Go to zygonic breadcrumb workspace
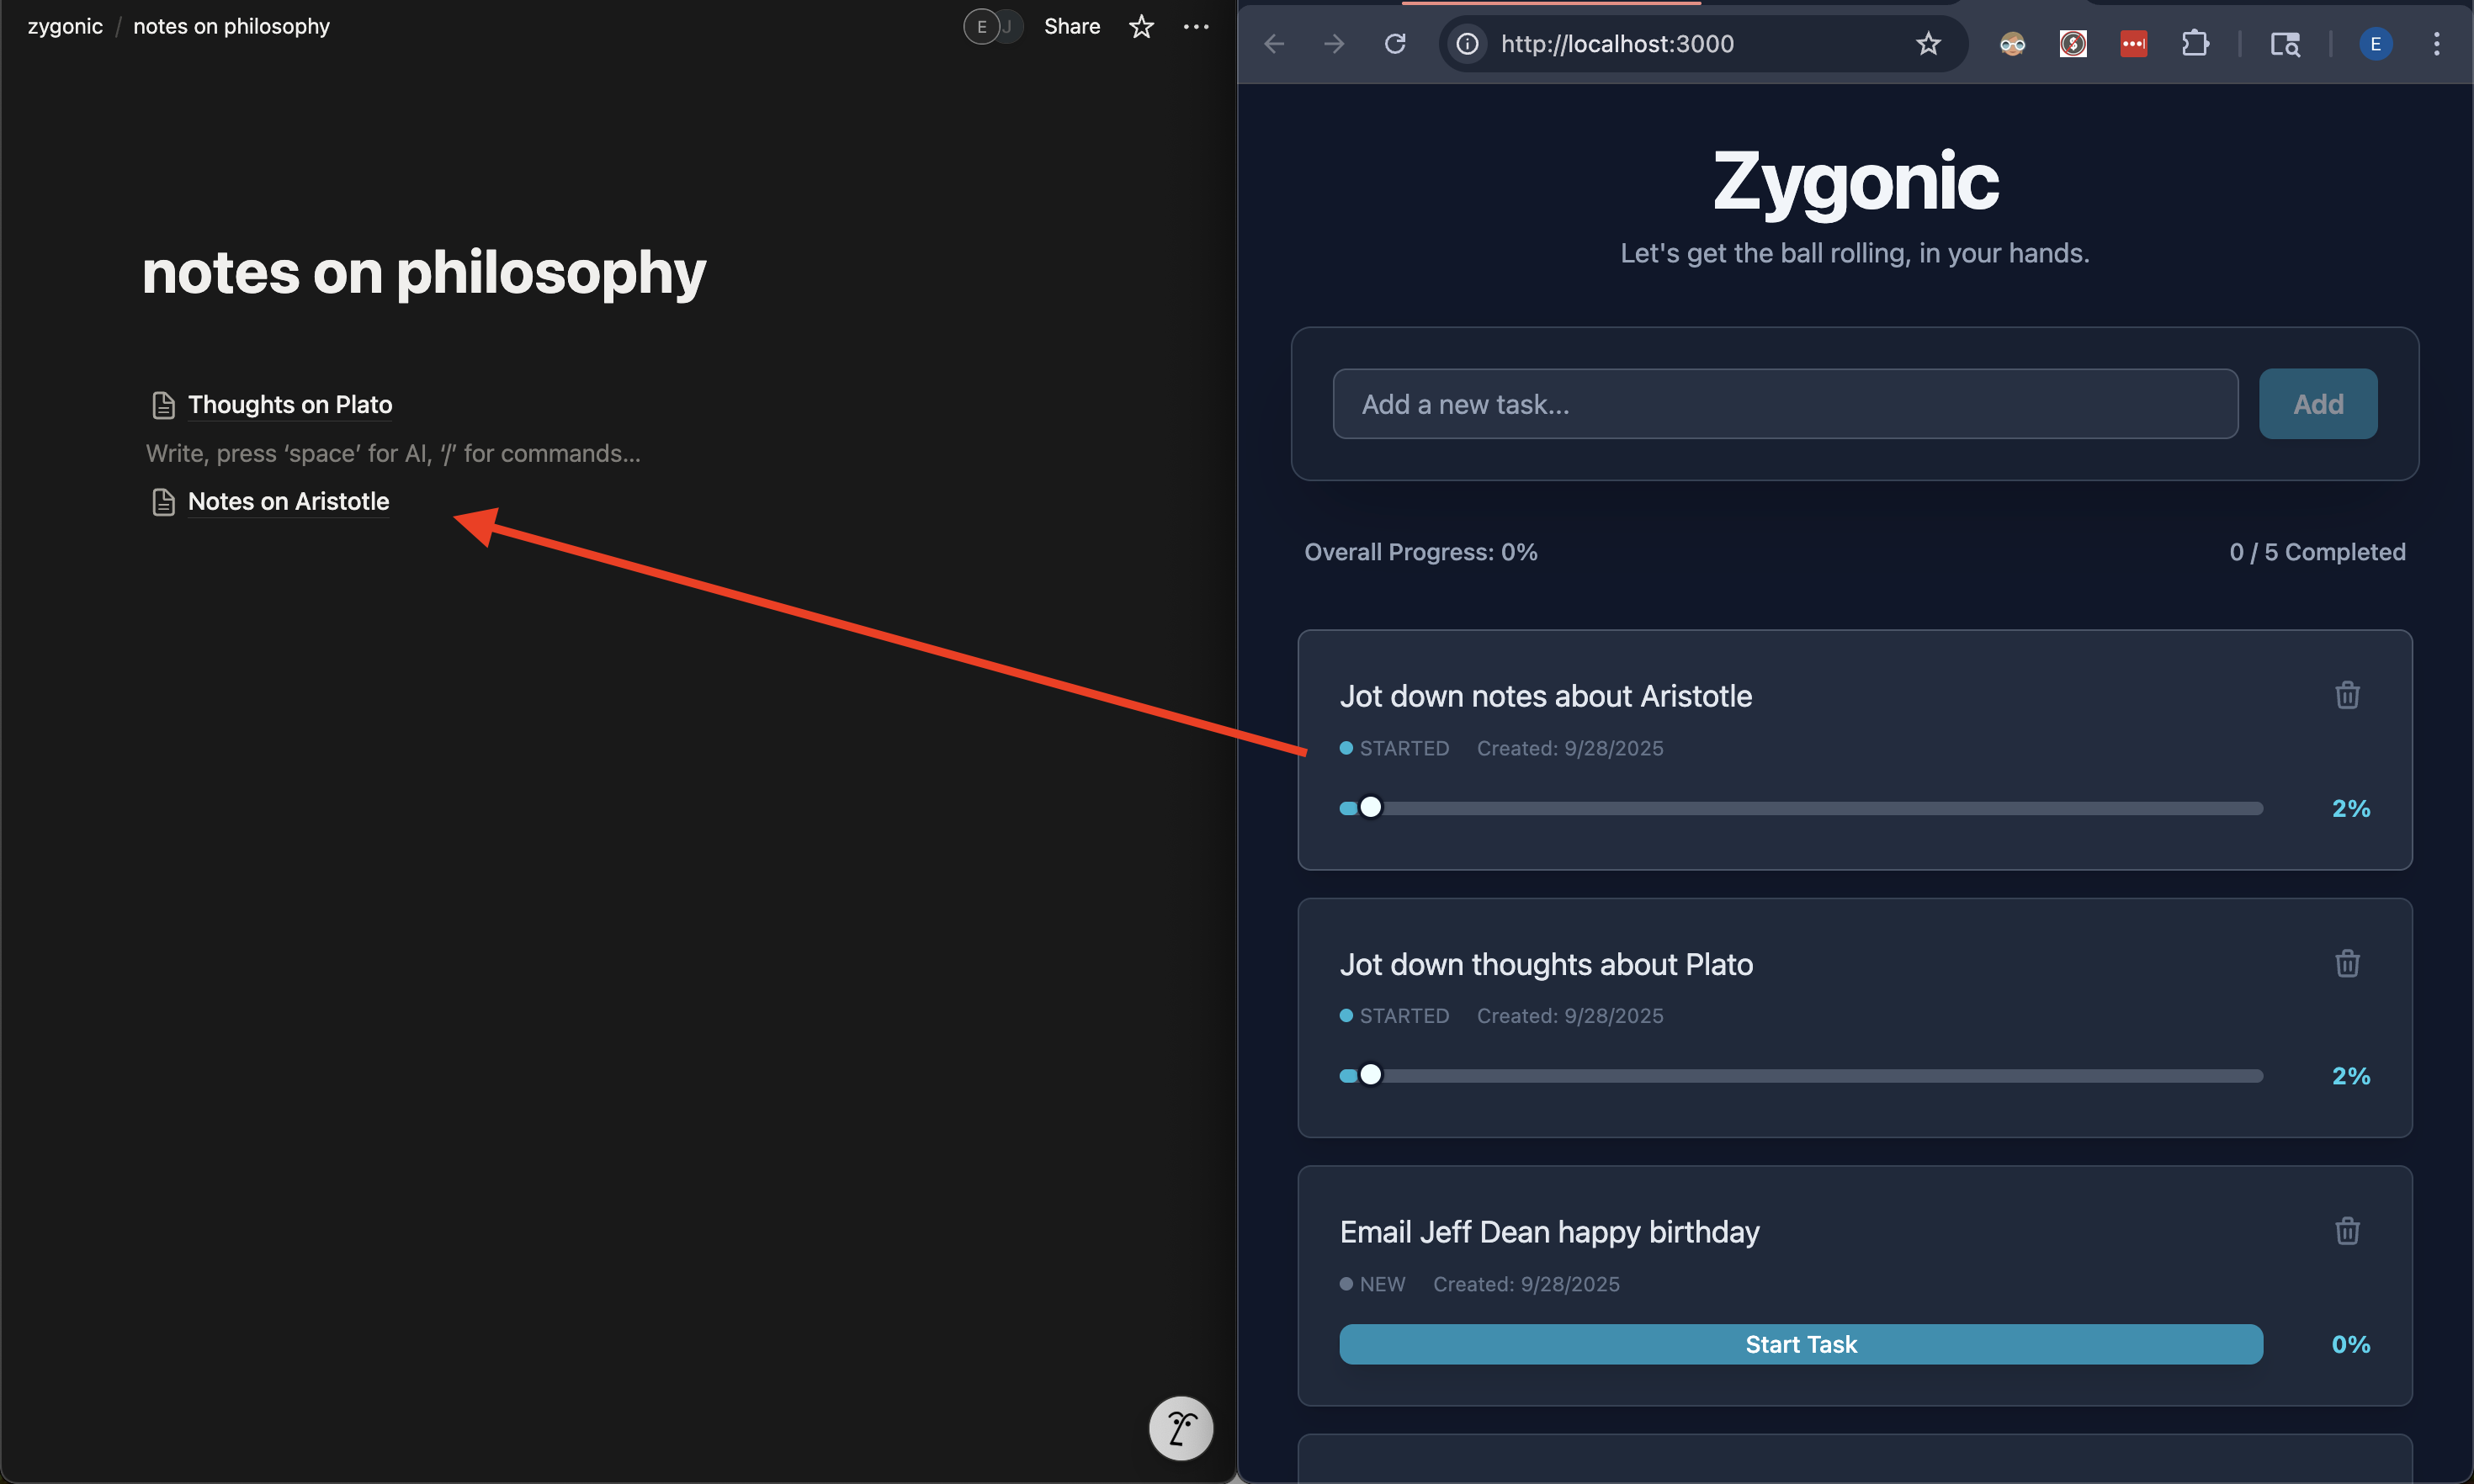The height and width of the screenshot is (1484, 2474). point(65,27)
